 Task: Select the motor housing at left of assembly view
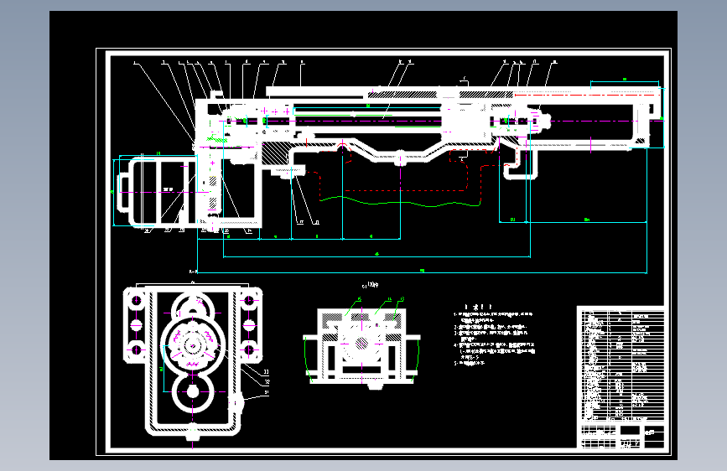click(x=158, y=191)
